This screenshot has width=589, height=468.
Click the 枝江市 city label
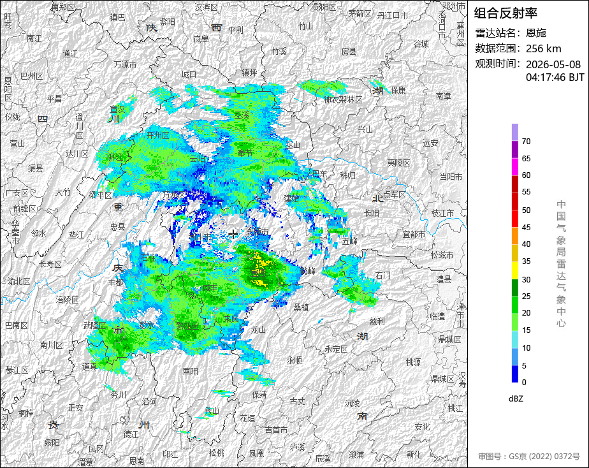tap(442, 213)
